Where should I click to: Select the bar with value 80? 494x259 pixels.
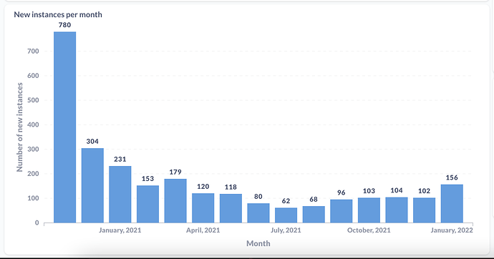coord(258,213)
